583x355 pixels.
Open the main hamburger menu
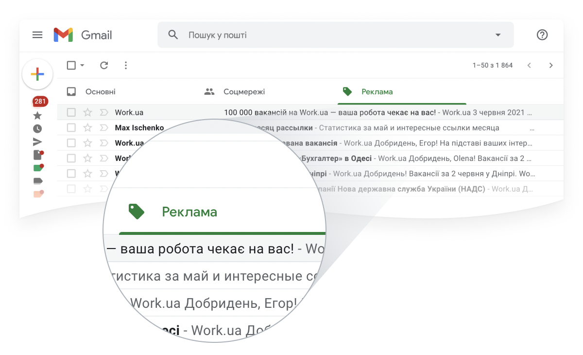pos(37,35)
